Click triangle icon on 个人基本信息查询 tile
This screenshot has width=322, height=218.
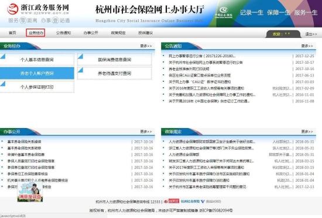point(3,56)
